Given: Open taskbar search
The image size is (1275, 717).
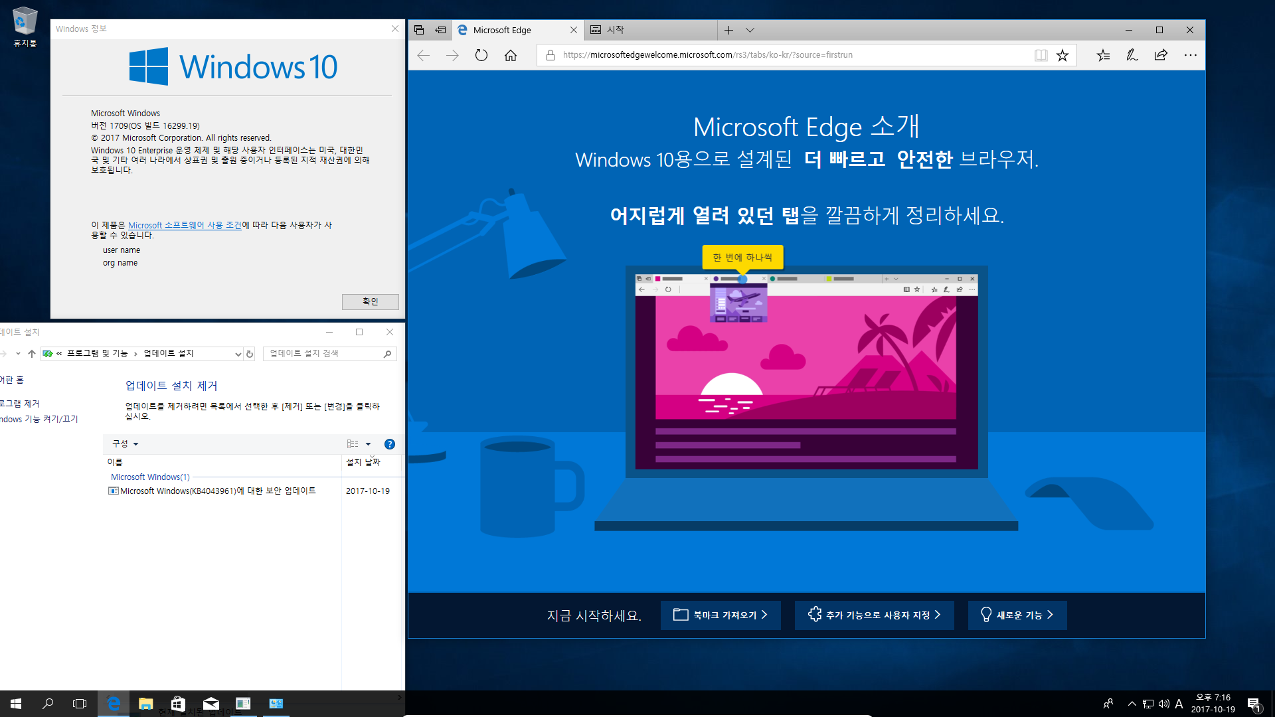Looking at the screenshot, I should [x=48, y=704].
